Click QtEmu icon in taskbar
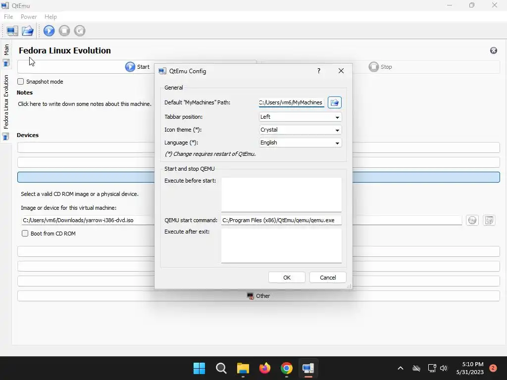 coord(308,368)
